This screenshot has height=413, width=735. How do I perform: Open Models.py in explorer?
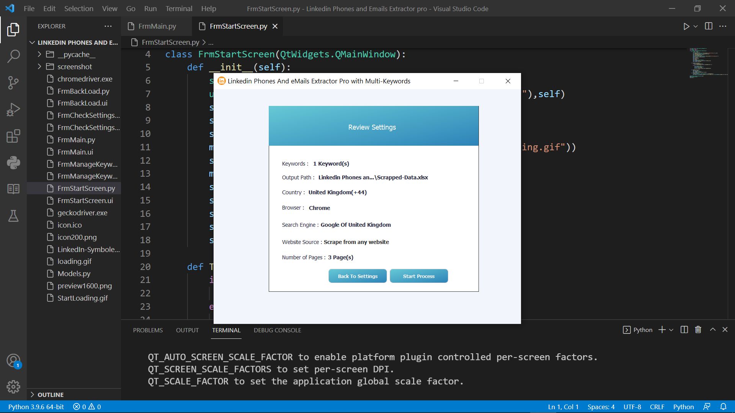click(x=74, y=273)
